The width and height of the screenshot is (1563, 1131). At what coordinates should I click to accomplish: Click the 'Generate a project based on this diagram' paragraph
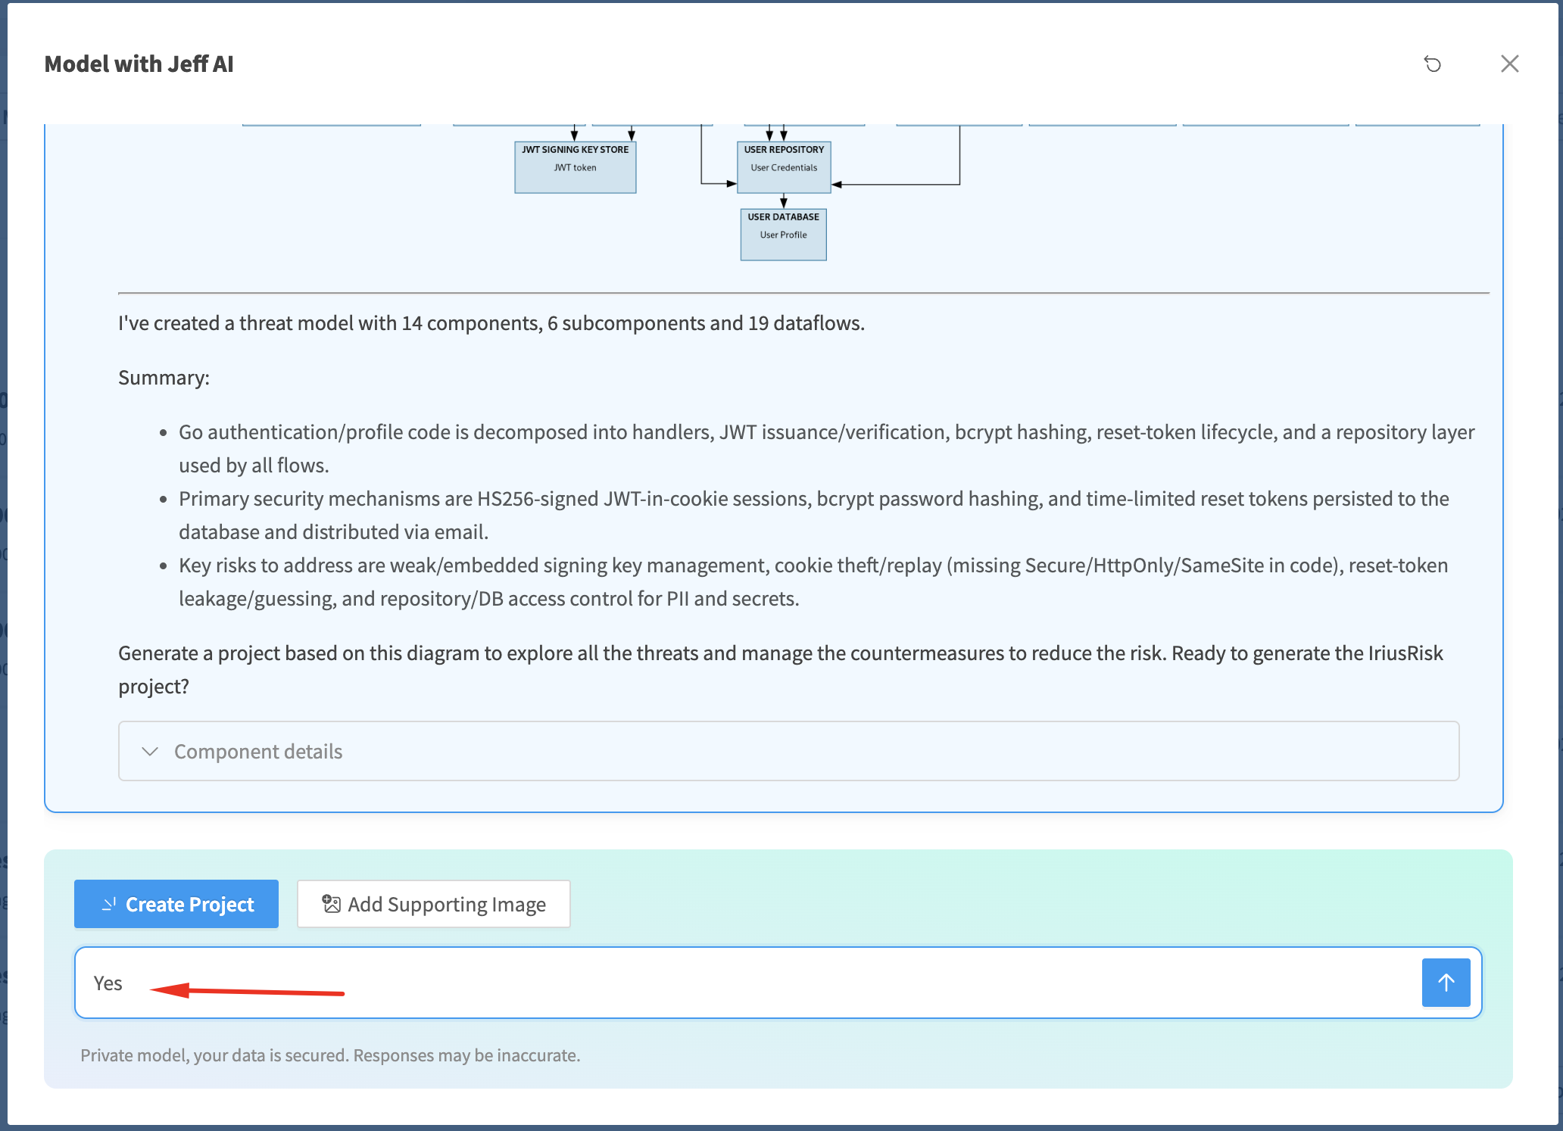(781, 669)
